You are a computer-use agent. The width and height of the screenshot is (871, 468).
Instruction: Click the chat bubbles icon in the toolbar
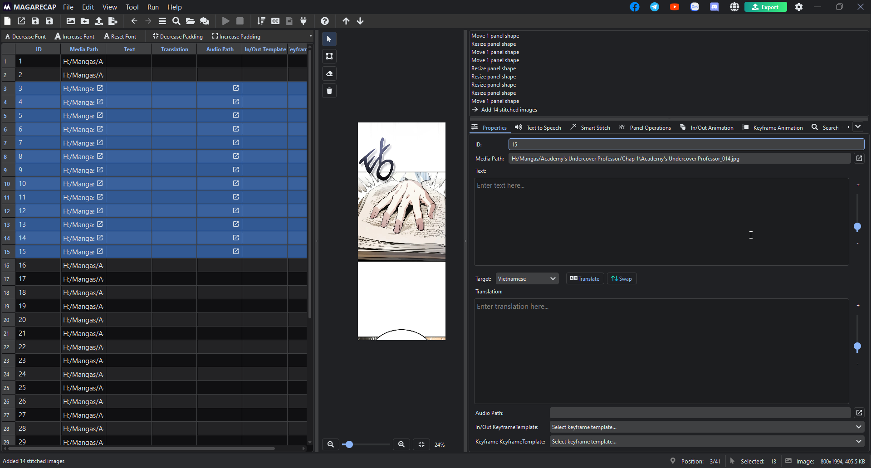205,21
